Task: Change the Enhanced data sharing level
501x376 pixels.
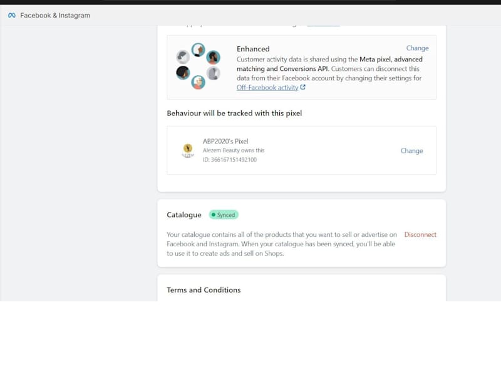Action: [x=417, y=48]
